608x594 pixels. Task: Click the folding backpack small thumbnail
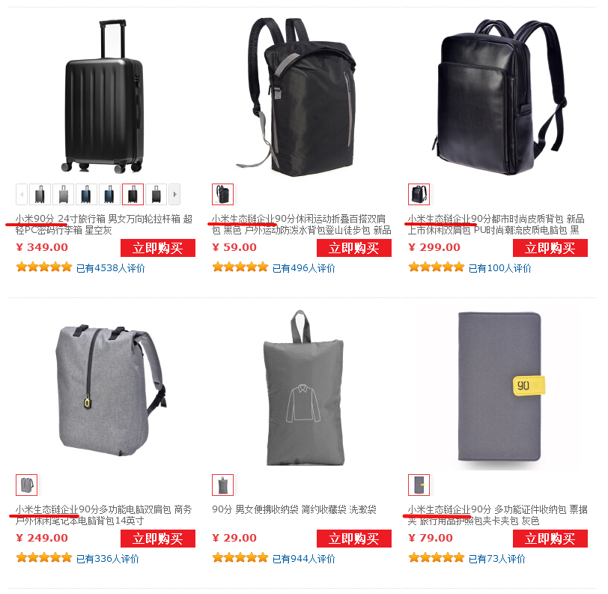click(x=223, y=194)
